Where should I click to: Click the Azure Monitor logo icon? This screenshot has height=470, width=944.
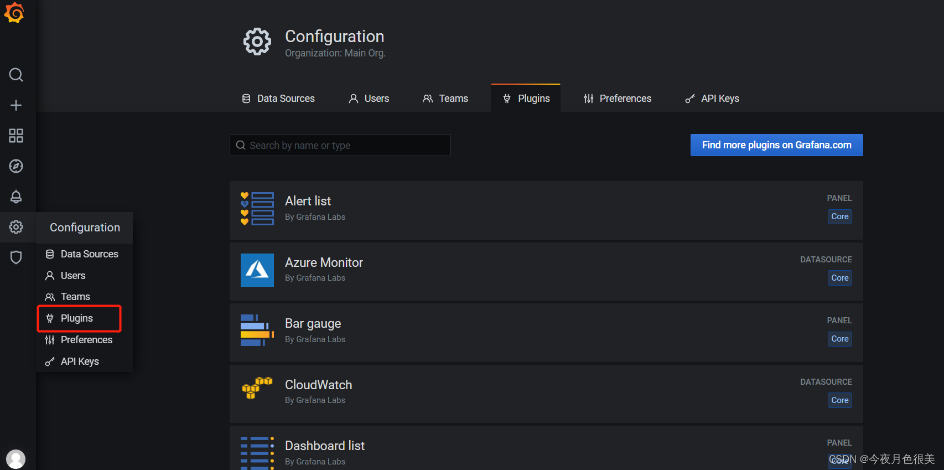point(257,270)
